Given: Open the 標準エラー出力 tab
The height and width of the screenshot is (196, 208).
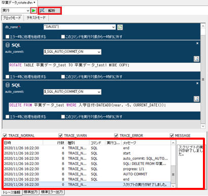Looking at the screenshot, I should 52,192.
